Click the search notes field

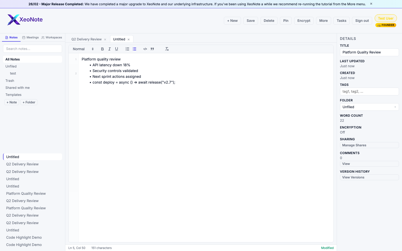(32, 49)
